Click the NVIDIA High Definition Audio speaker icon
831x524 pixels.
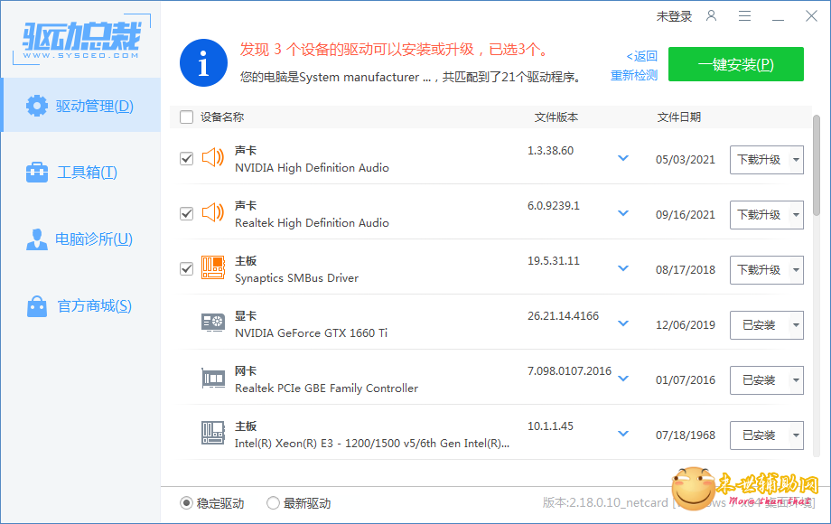pos(213,157)
